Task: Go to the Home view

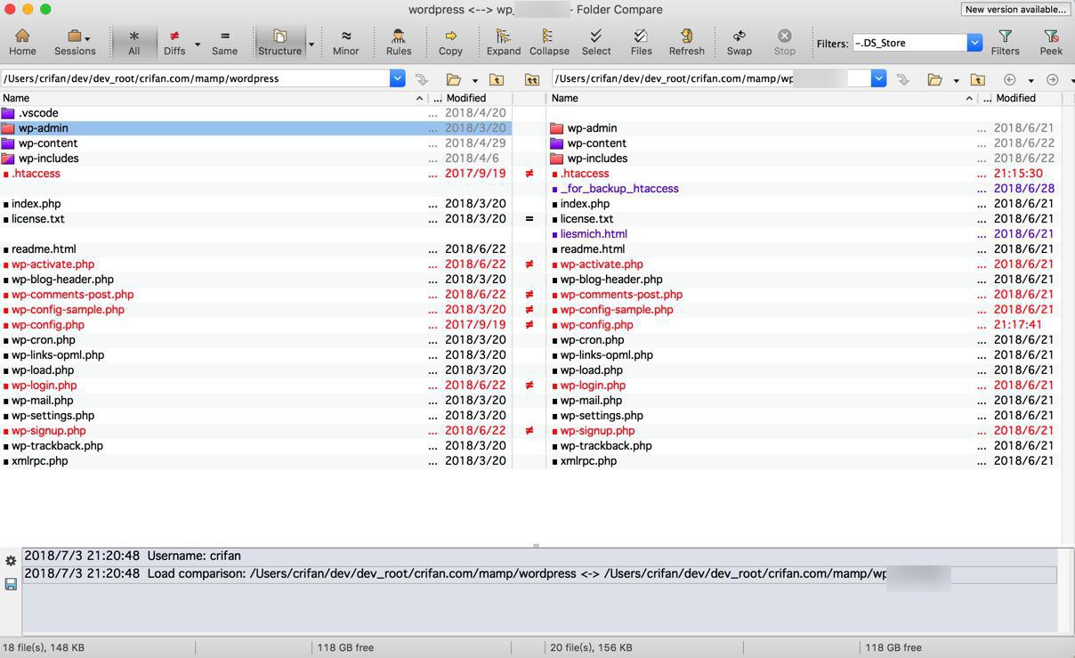Action: tap(22, 42)
